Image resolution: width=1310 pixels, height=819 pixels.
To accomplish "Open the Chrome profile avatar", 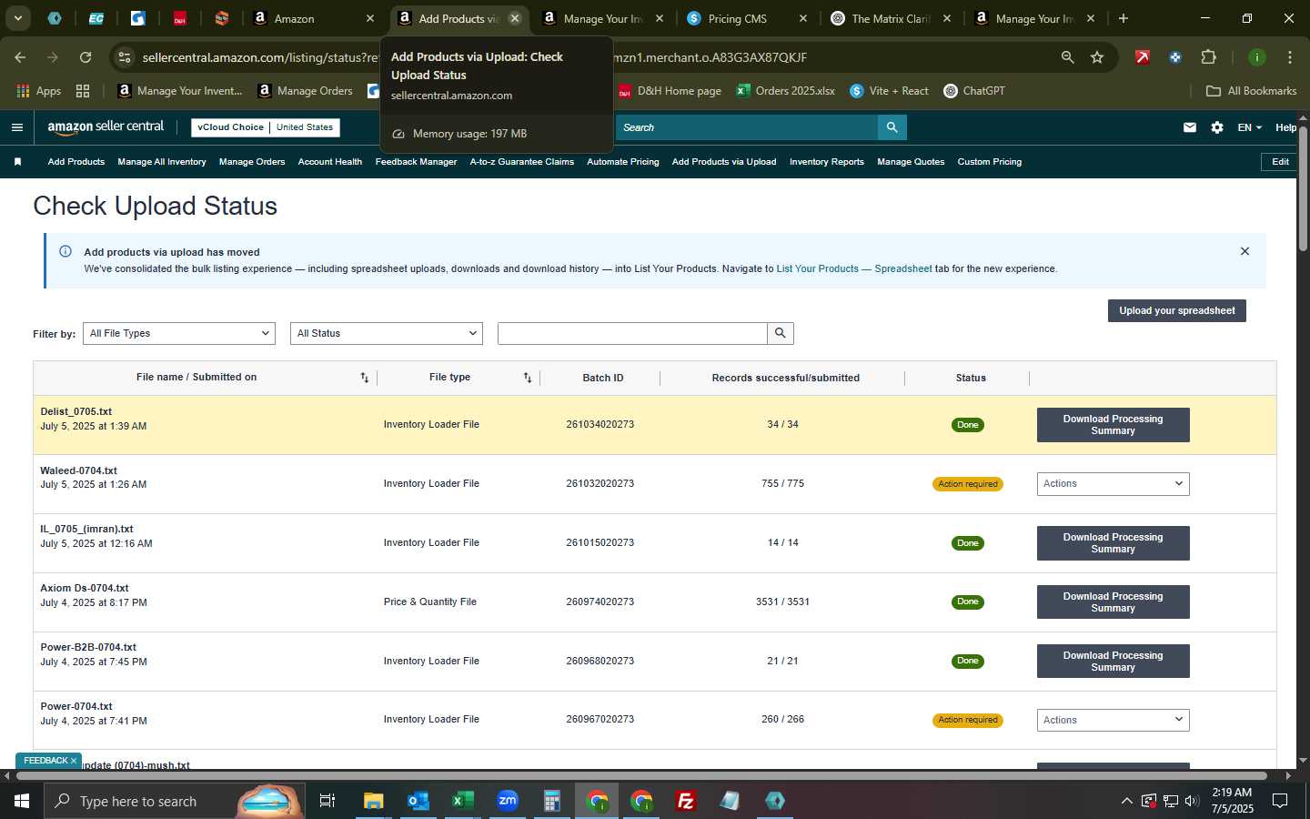I will point(1256,57).
